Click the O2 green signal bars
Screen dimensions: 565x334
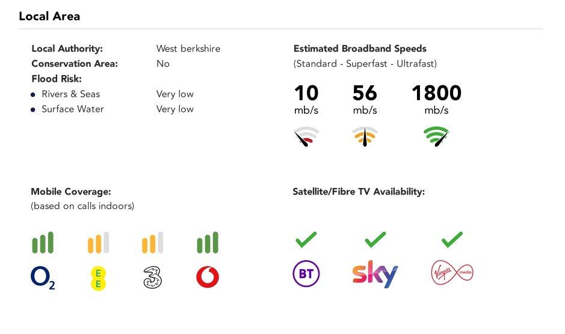tap(43, 243)
